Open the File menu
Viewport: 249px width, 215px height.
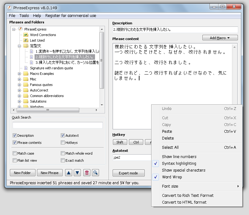[12, 15]
